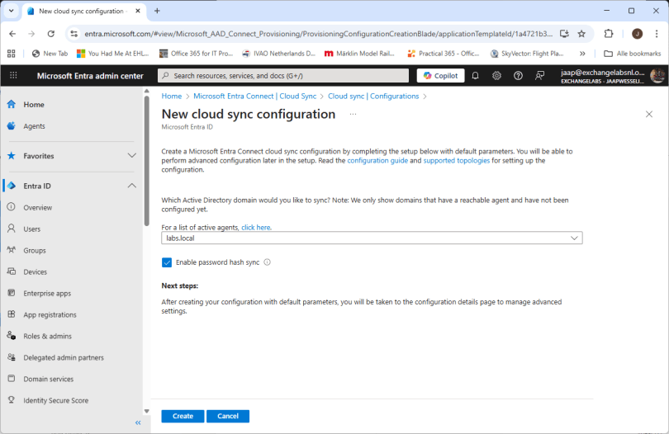This screenshot has height=434, width=669.
Task: Collapse the Entra ID section
Action: click(x=131, y=186)
